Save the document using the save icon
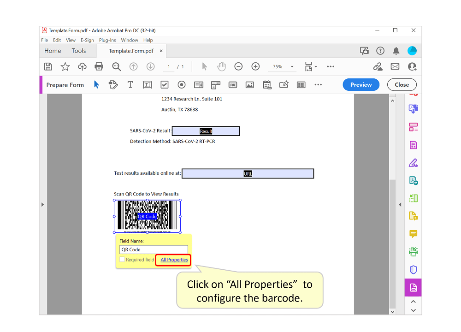The height and width of the screenshot is (332, 461). point(48,66)
